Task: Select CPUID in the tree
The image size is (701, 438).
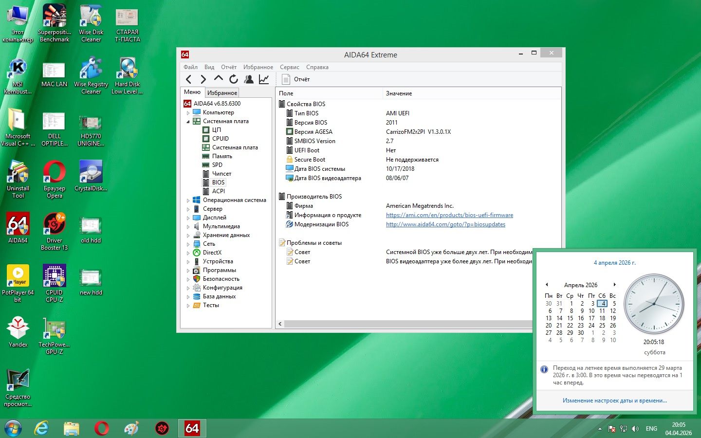Action: click(x=220, y=139)
